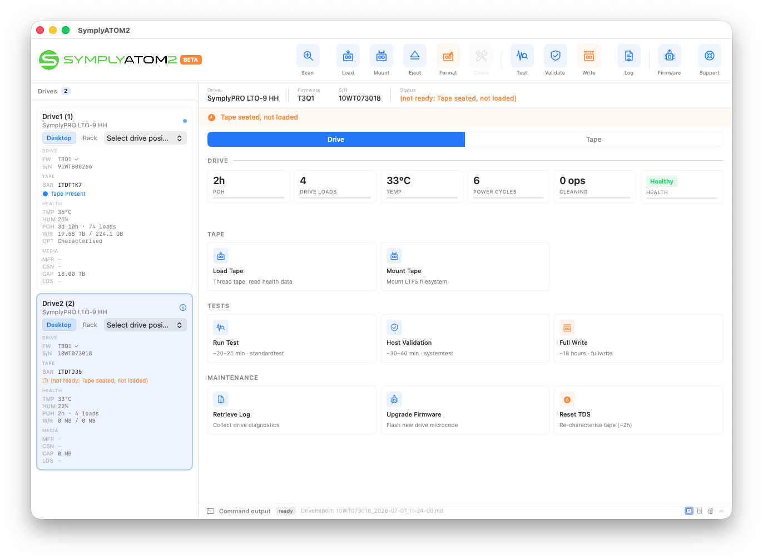Click the Eject toolbar icon
Screen dimensions: 763x560
pyautogui.click(x=415, y=56)
